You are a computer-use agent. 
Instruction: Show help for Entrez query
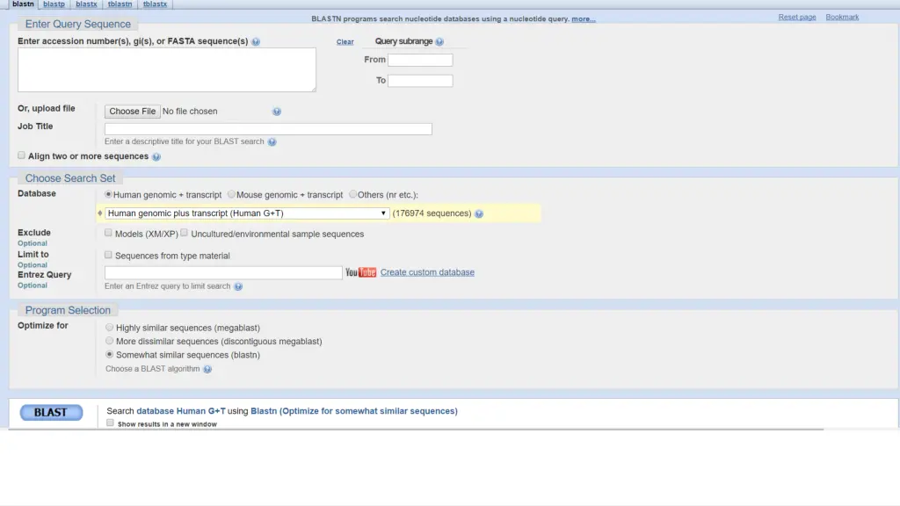(238, 286)
